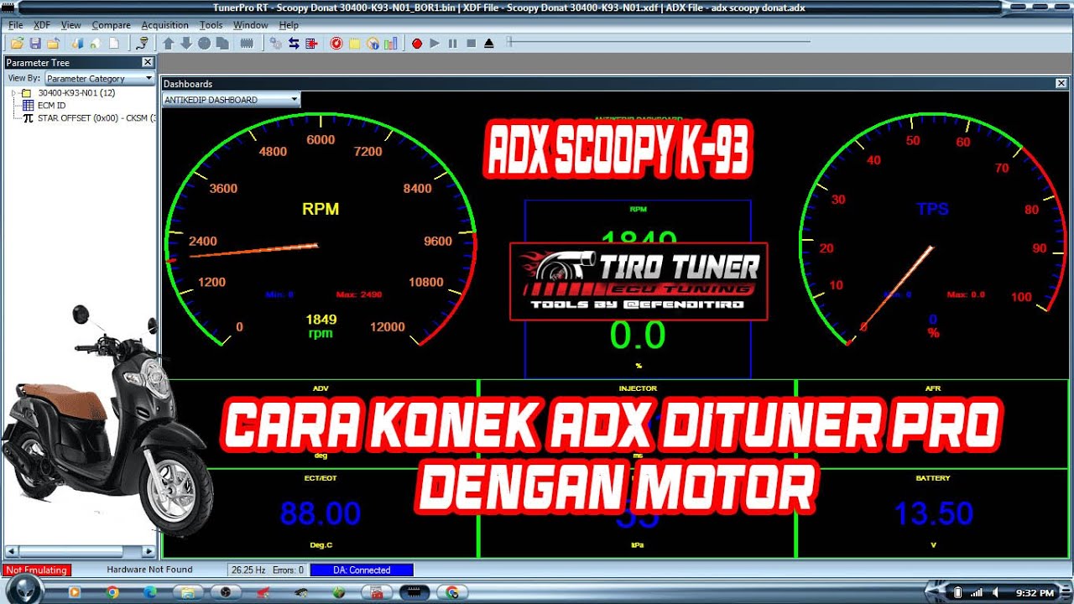Click the ECT/EOT 88.00 value
1074x604 pixels.
click(x=321, y=513)
